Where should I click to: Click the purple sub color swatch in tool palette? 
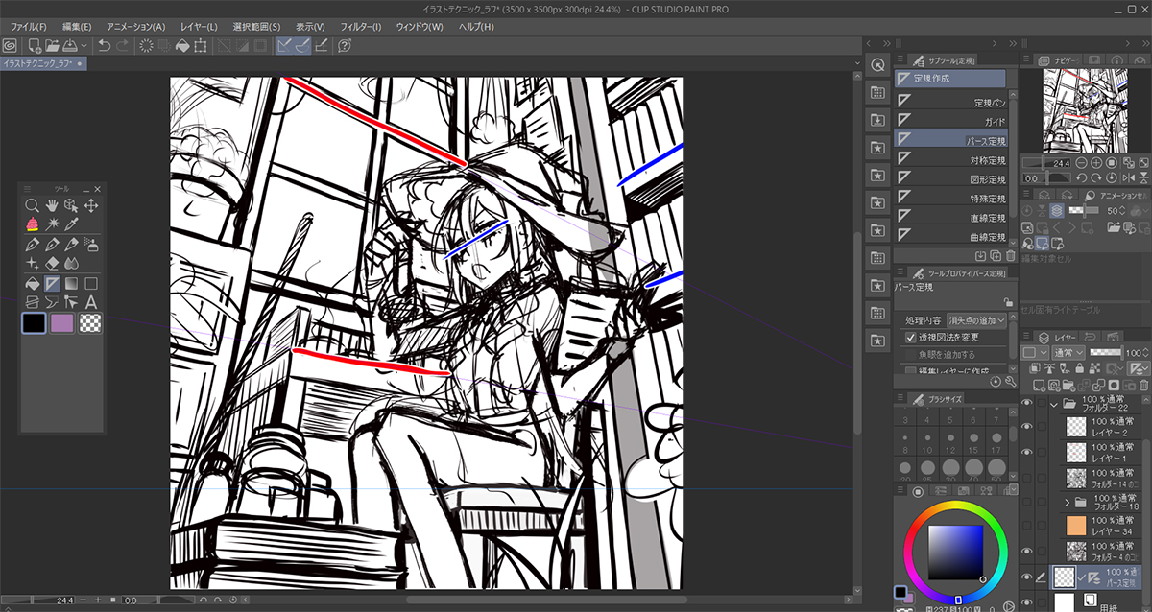[x=62, y=324]
